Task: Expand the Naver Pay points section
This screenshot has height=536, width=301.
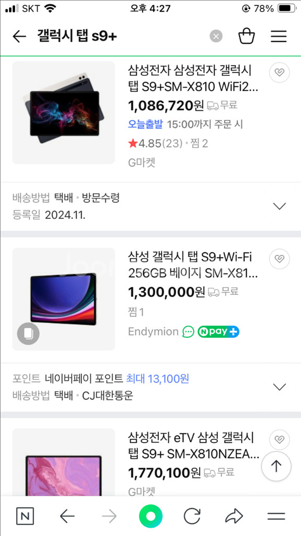Action: point(280,387)
